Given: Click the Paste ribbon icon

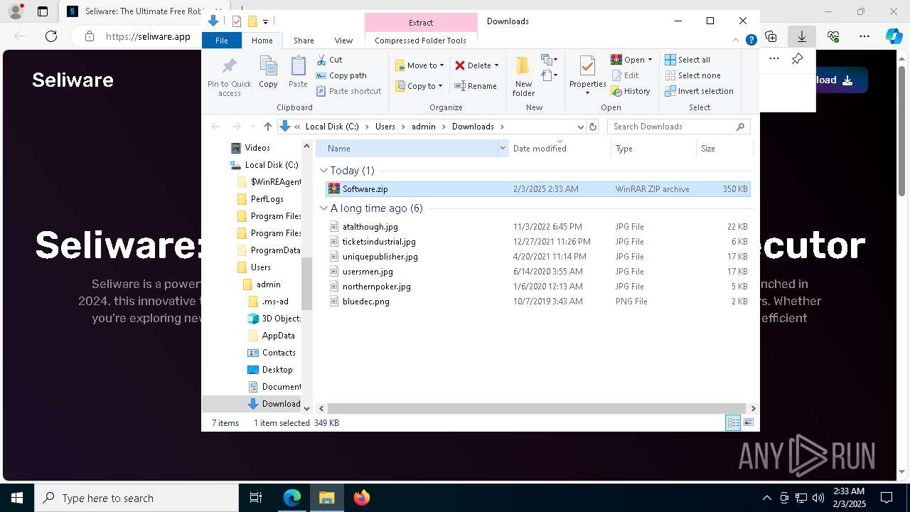Looking at the screenshot, I should pos(298,73).
